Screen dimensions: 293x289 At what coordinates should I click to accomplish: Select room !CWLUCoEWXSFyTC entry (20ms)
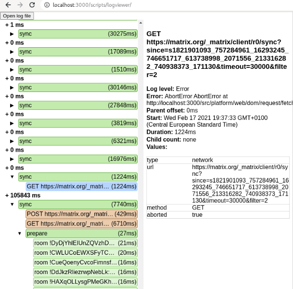[x=85, y=252]
